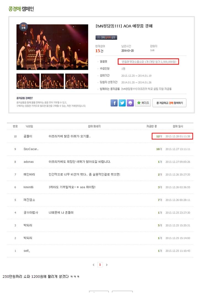Image resolution: width=200 pixels, height=293 pixels.
Task: Click the kimin86 nickname entry
Action: (28, 187)
